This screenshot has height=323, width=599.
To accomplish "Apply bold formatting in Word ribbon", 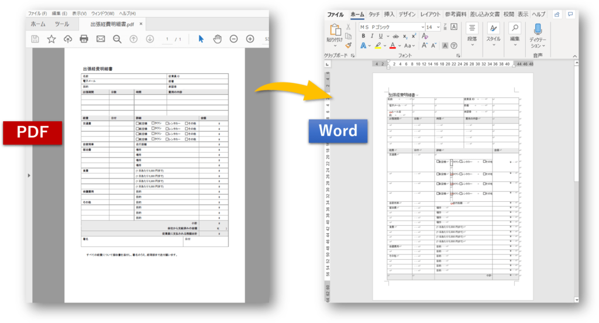I will pos(363,36).
